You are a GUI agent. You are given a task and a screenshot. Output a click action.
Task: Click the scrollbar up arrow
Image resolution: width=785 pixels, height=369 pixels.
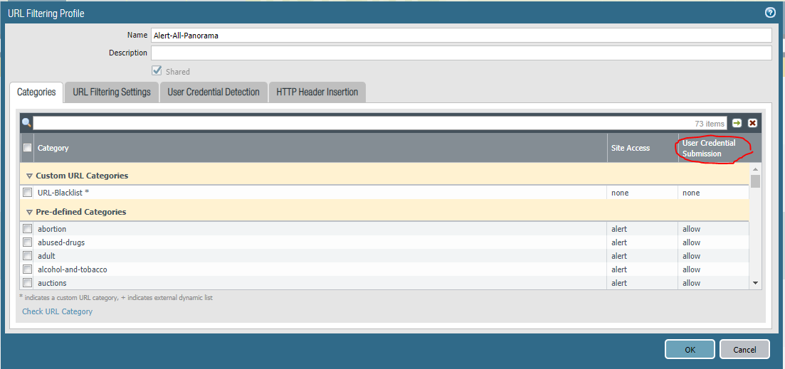click(755, 169)
